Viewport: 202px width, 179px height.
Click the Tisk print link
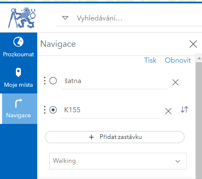(150, 60)
